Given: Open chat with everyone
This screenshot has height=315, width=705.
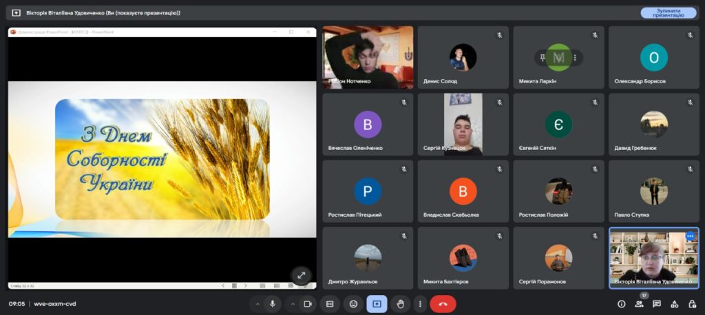Looking at the screenshot, I should tap(657, 303).
